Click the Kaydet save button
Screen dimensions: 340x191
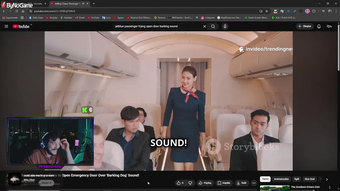[x=224, y=183]
